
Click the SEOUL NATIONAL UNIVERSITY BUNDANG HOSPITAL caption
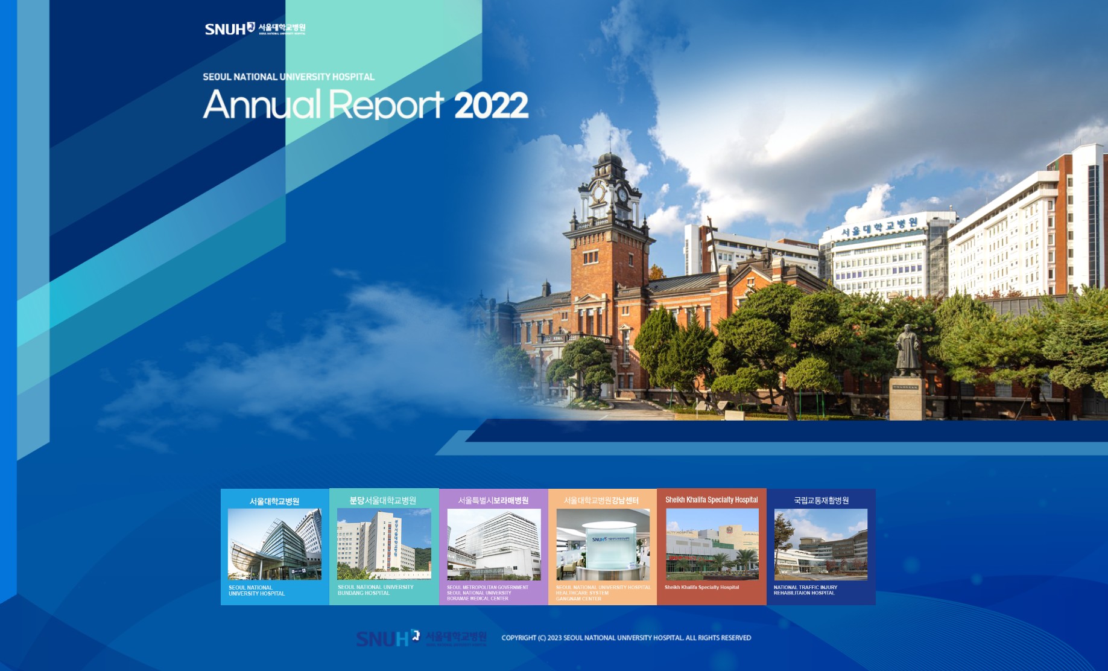click(x=376, y=590)
